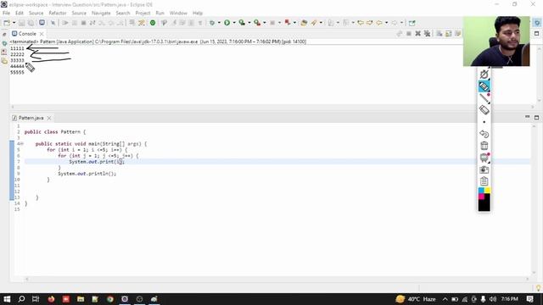Click the yellow color swatch in the annotation palette
Image resolution: width=543 pixels, height=305 pixels.
(x=487, y=190)
